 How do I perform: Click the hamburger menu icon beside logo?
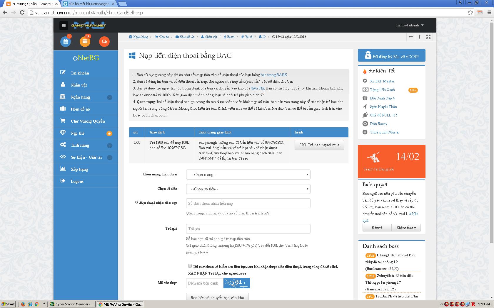tap(64, 26)
